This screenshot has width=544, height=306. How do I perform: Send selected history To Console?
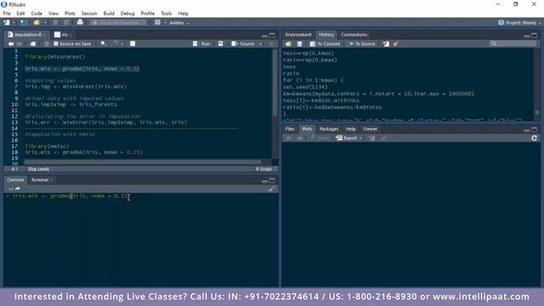[x=325, y=43]
